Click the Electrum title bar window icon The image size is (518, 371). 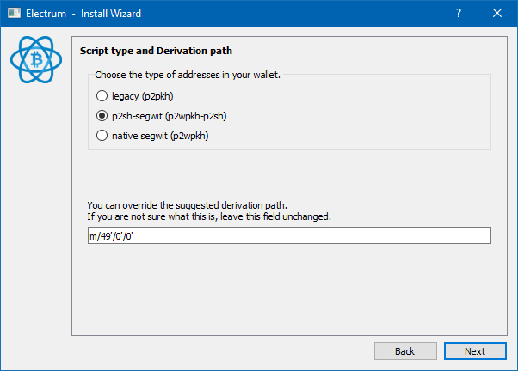click(x=14, y=13)
